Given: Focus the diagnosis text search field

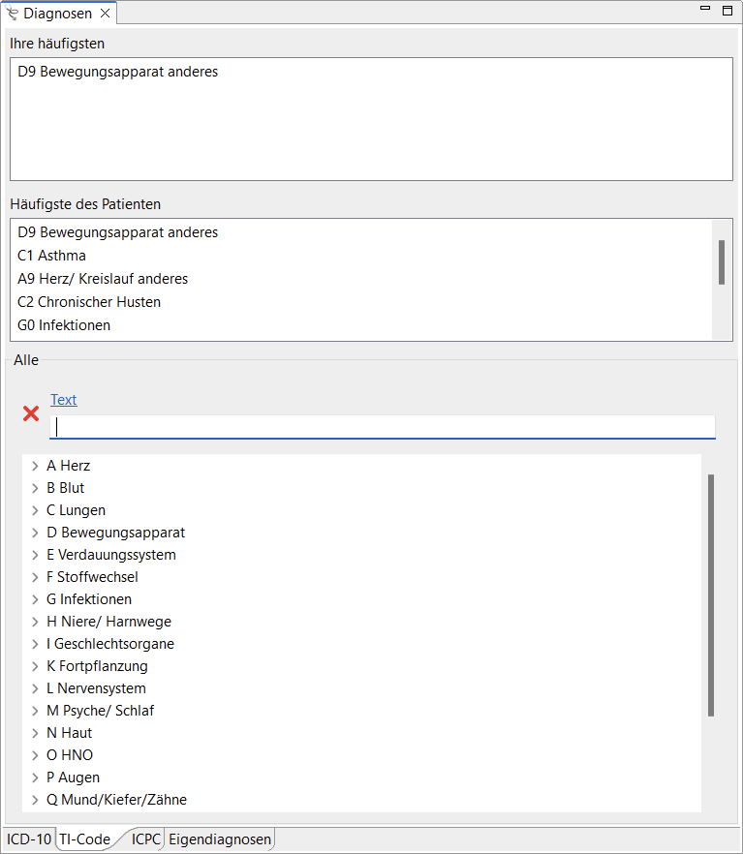Looking at the screenshot, I should [383, 427].
